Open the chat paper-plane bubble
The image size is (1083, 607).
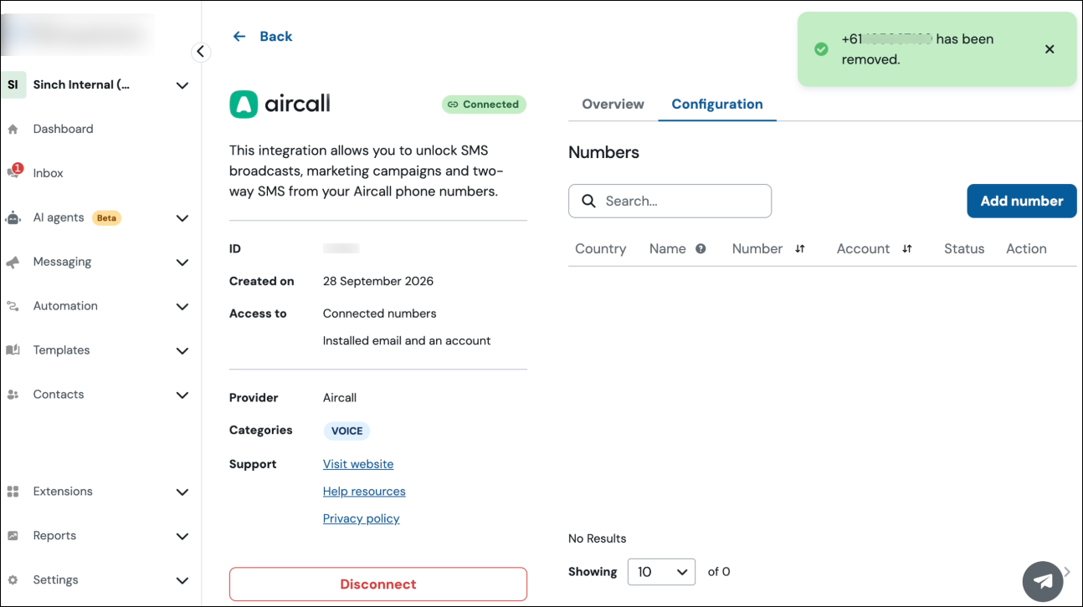(1043, 581)
